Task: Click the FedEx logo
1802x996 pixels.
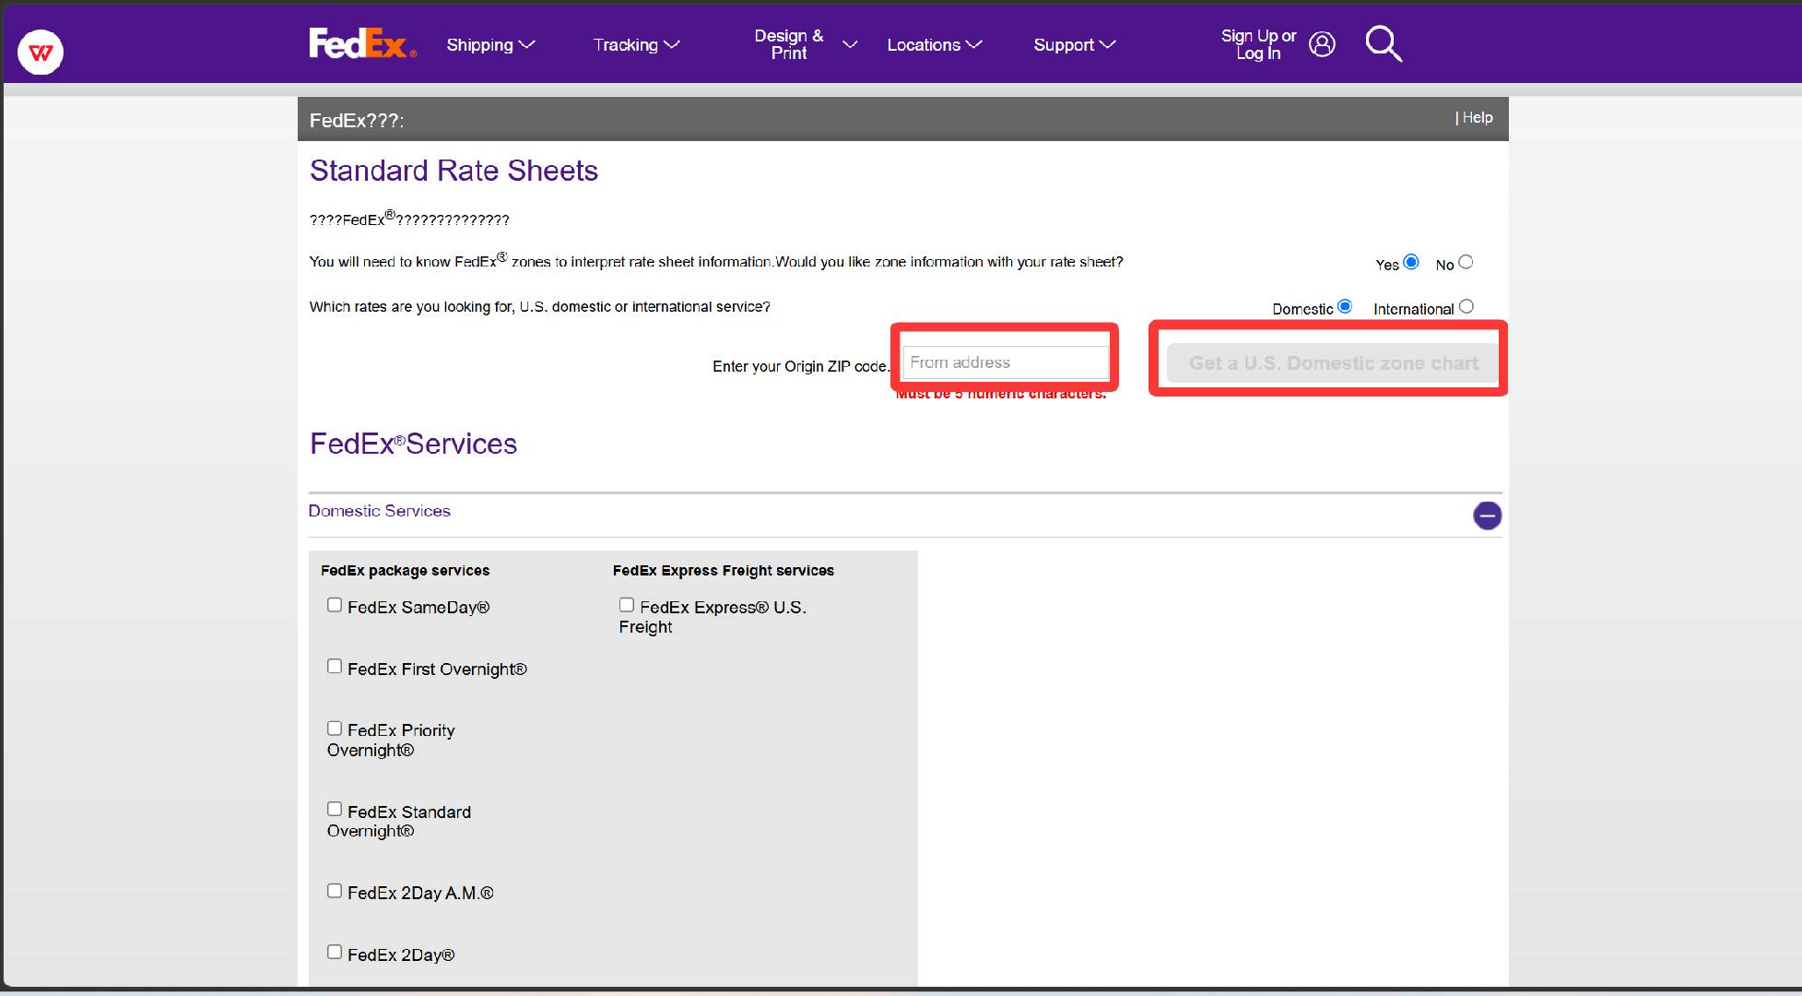Action: tap(362, 43)
